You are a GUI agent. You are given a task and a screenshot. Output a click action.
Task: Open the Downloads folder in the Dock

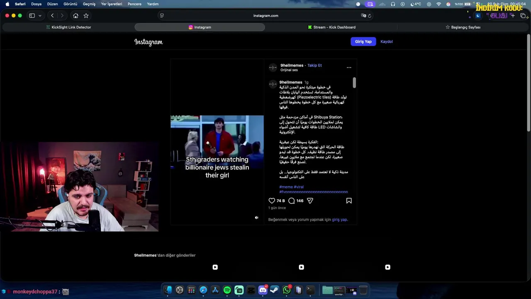(x=327, y=290)
